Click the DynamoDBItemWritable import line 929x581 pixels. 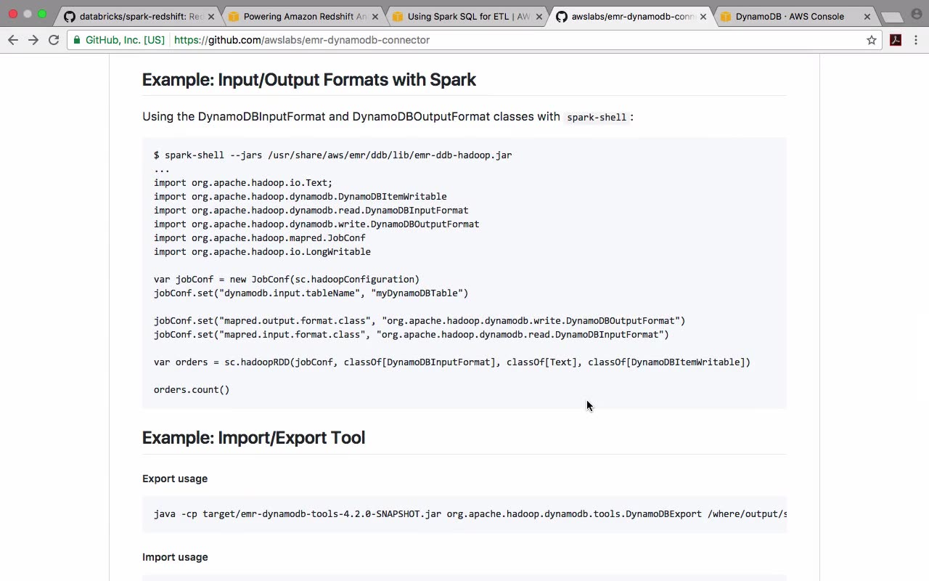pyautogui.click(x=300, y=196)
